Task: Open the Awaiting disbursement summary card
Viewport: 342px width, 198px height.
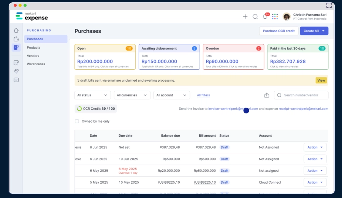Action: [x=169, y=57]
